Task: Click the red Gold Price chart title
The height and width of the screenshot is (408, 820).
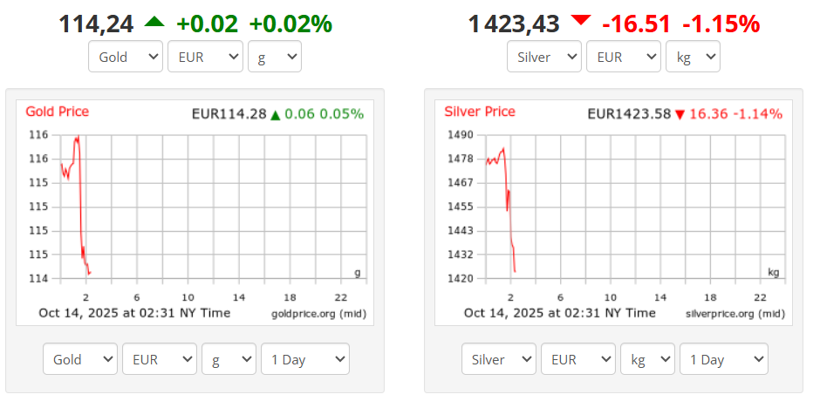Action: point(57,112)
